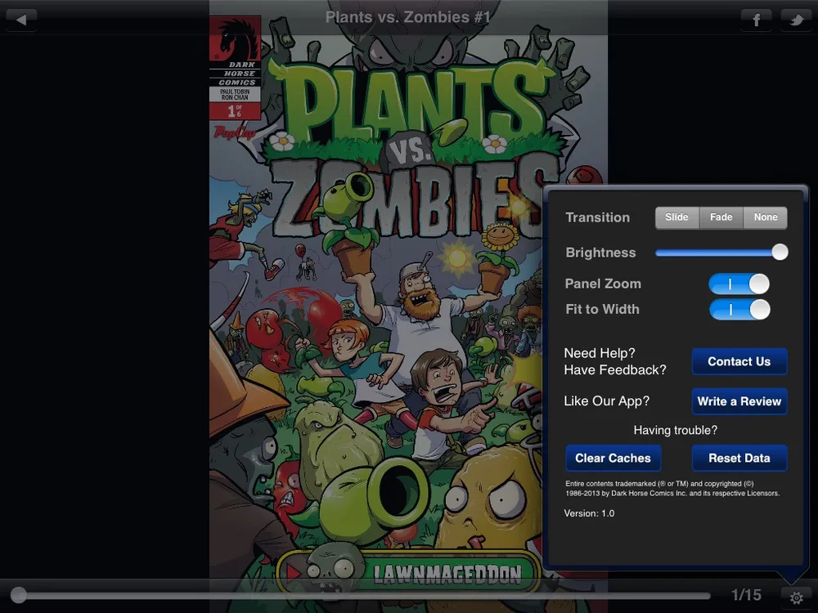The height and width of the screenshot is (613, 818).
Task: Close settings via the gear icon
Action: point(796,597)
